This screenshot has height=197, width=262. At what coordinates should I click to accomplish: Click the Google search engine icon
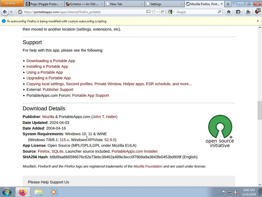[170, 12]
